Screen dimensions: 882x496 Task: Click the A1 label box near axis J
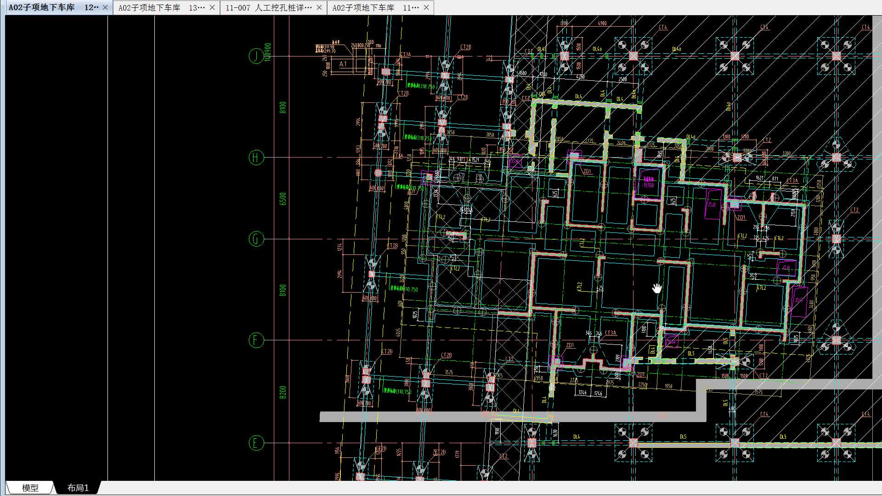point(343,64)
